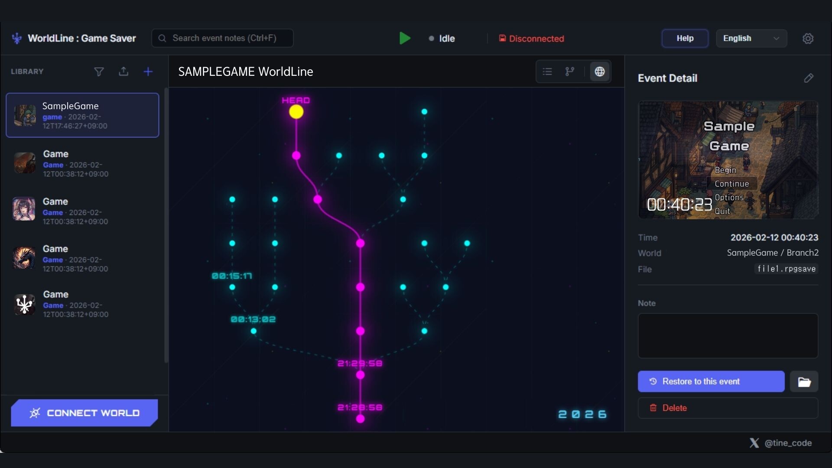
Task: Switch to the list view
Action: point(547,71)
